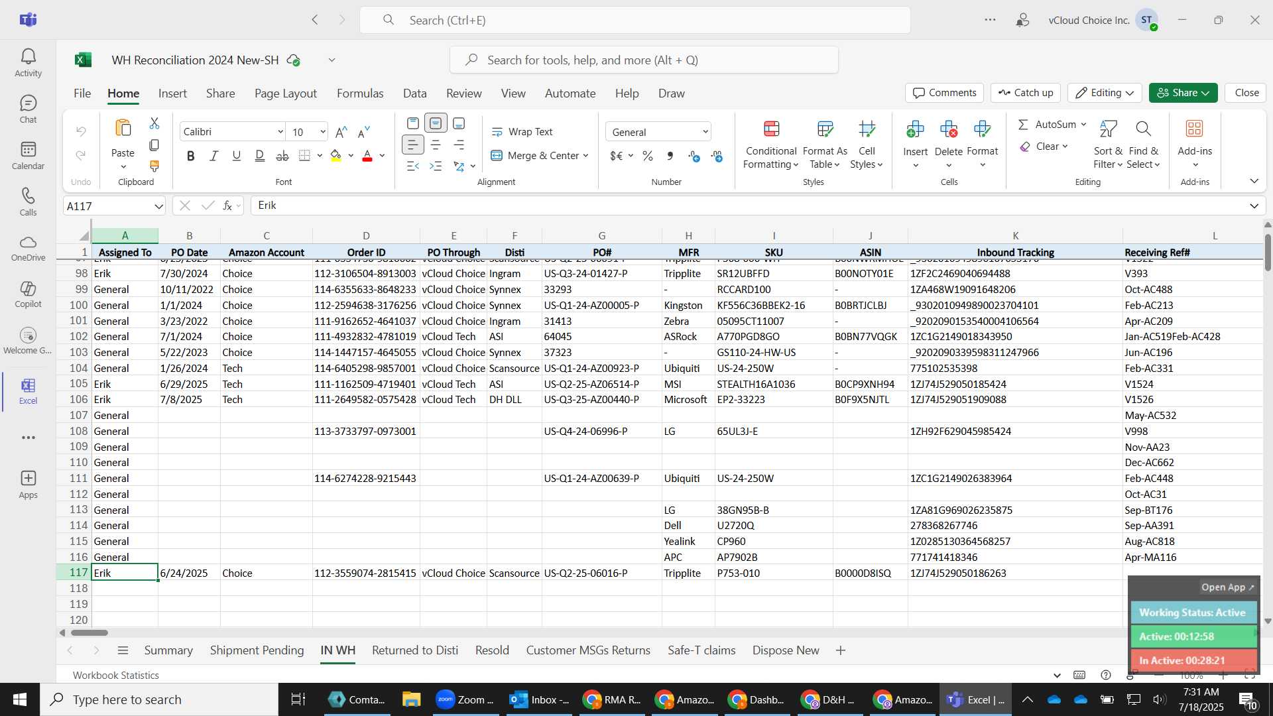Open Activity in the Teams sidebar
This screenshot has height=716, width=1273.
pos(28,63)
